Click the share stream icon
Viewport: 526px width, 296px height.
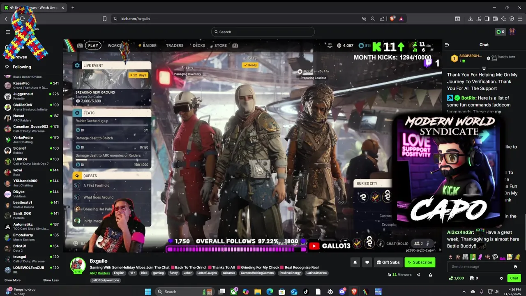418,275
